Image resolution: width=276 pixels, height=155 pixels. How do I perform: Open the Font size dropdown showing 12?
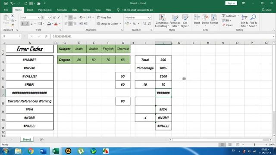point(50,18)
